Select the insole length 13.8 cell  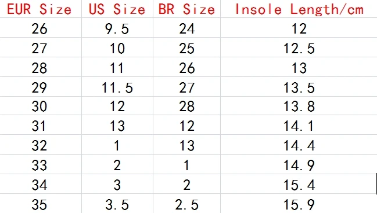point(299,106)
